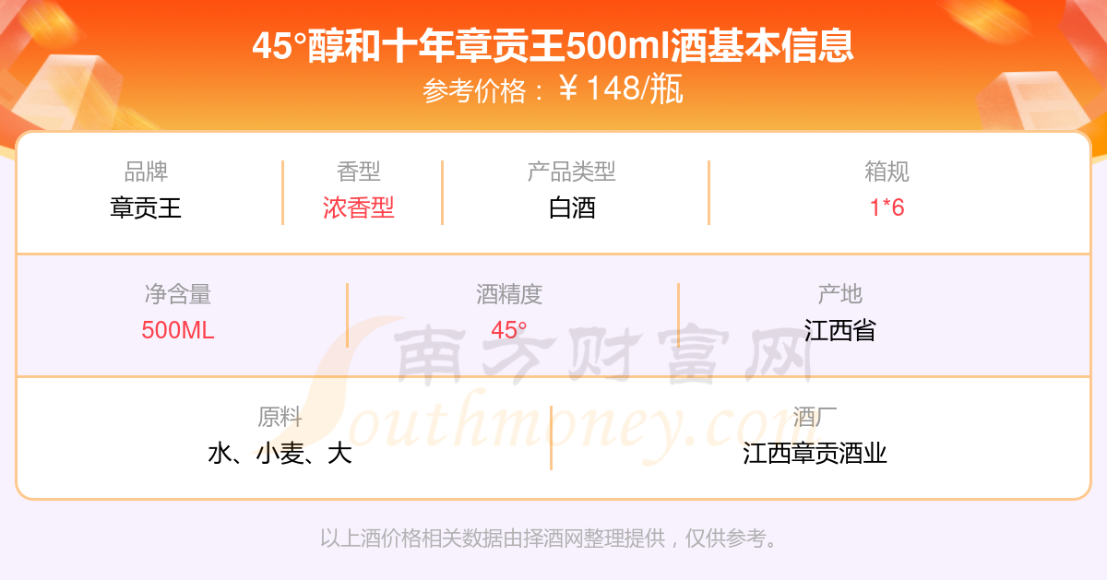1107x580 pixels.
Task: Click the 原料 heading
Action: [280, 417]
